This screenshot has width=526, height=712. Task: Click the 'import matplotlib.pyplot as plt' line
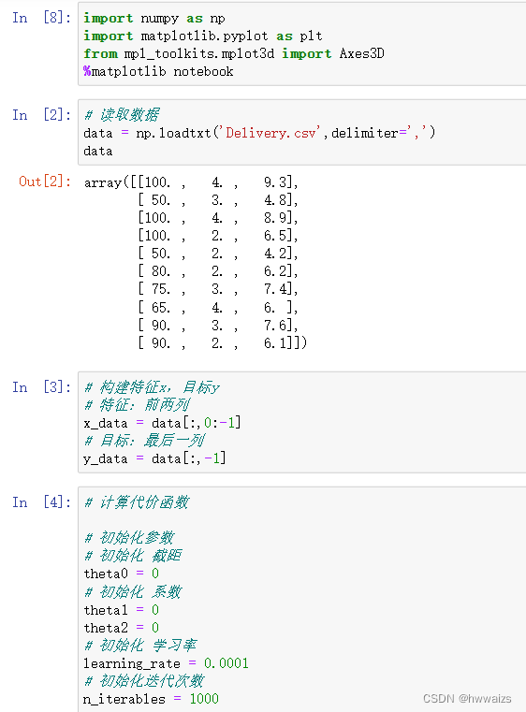203,36
